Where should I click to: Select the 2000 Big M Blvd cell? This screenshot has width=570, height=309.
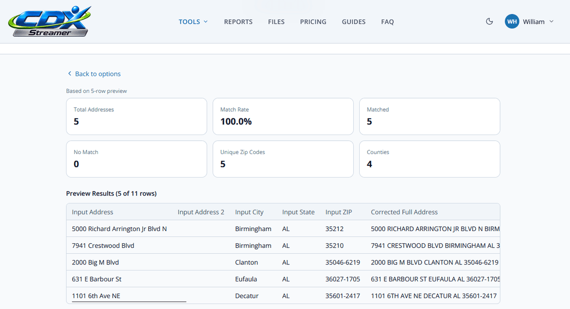pyautogui.click(x=95, y=262)
